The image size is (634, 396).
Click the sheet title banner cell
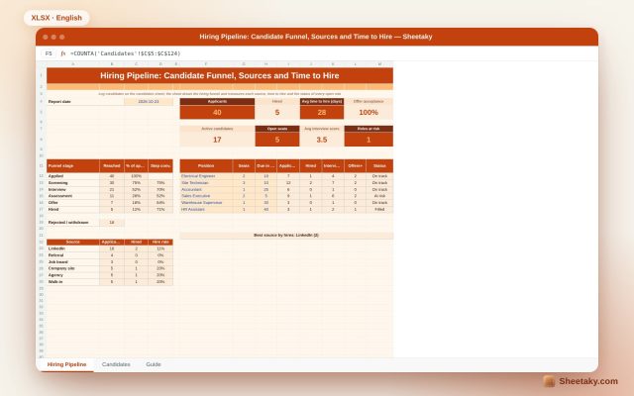[x=220, y=75]
